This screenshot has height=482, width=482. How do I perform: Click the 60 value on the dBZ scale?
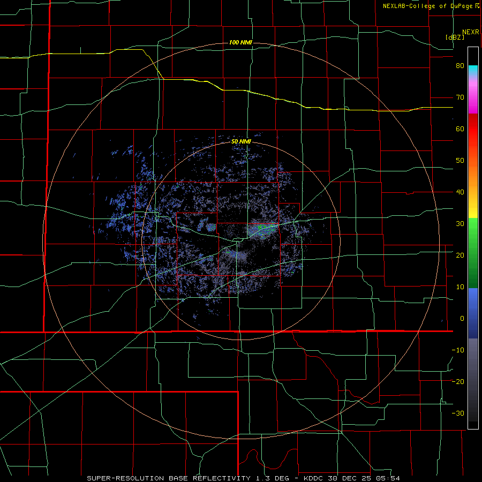coord(460,129)
